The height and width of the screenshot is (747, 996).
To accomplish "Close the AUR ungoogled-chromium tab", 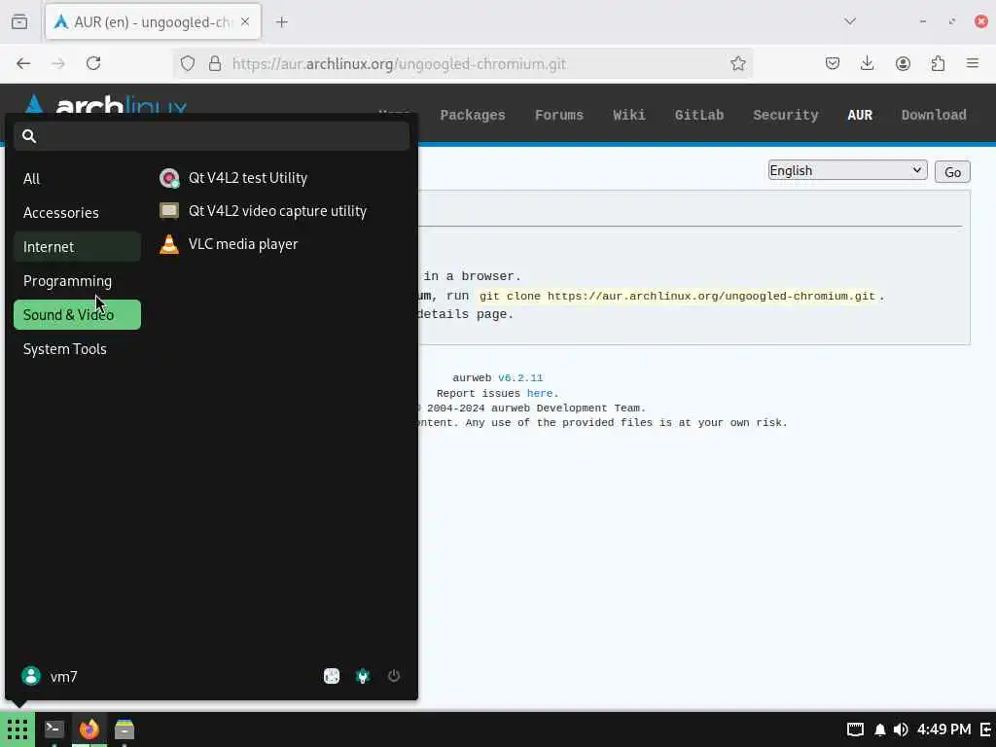I will click(245, 21).
